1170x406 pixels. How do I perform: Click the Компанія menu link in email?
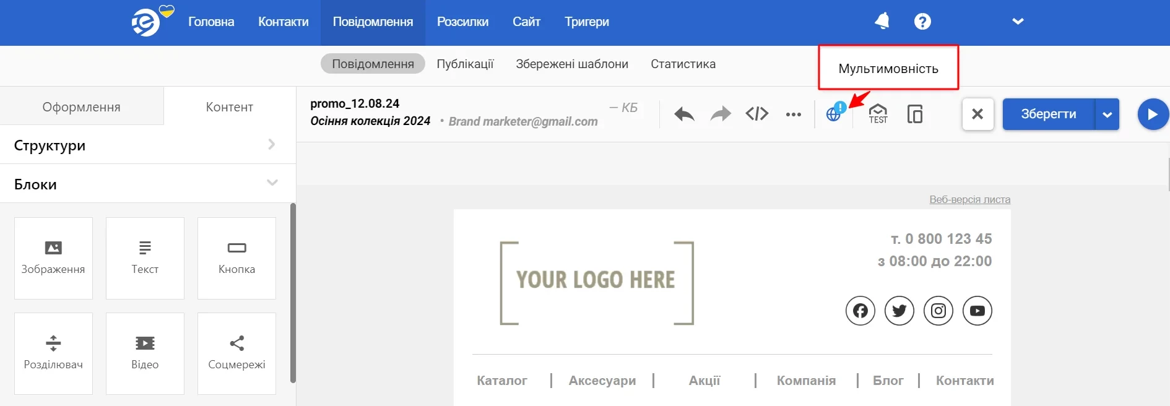click(x=806, y=381)
